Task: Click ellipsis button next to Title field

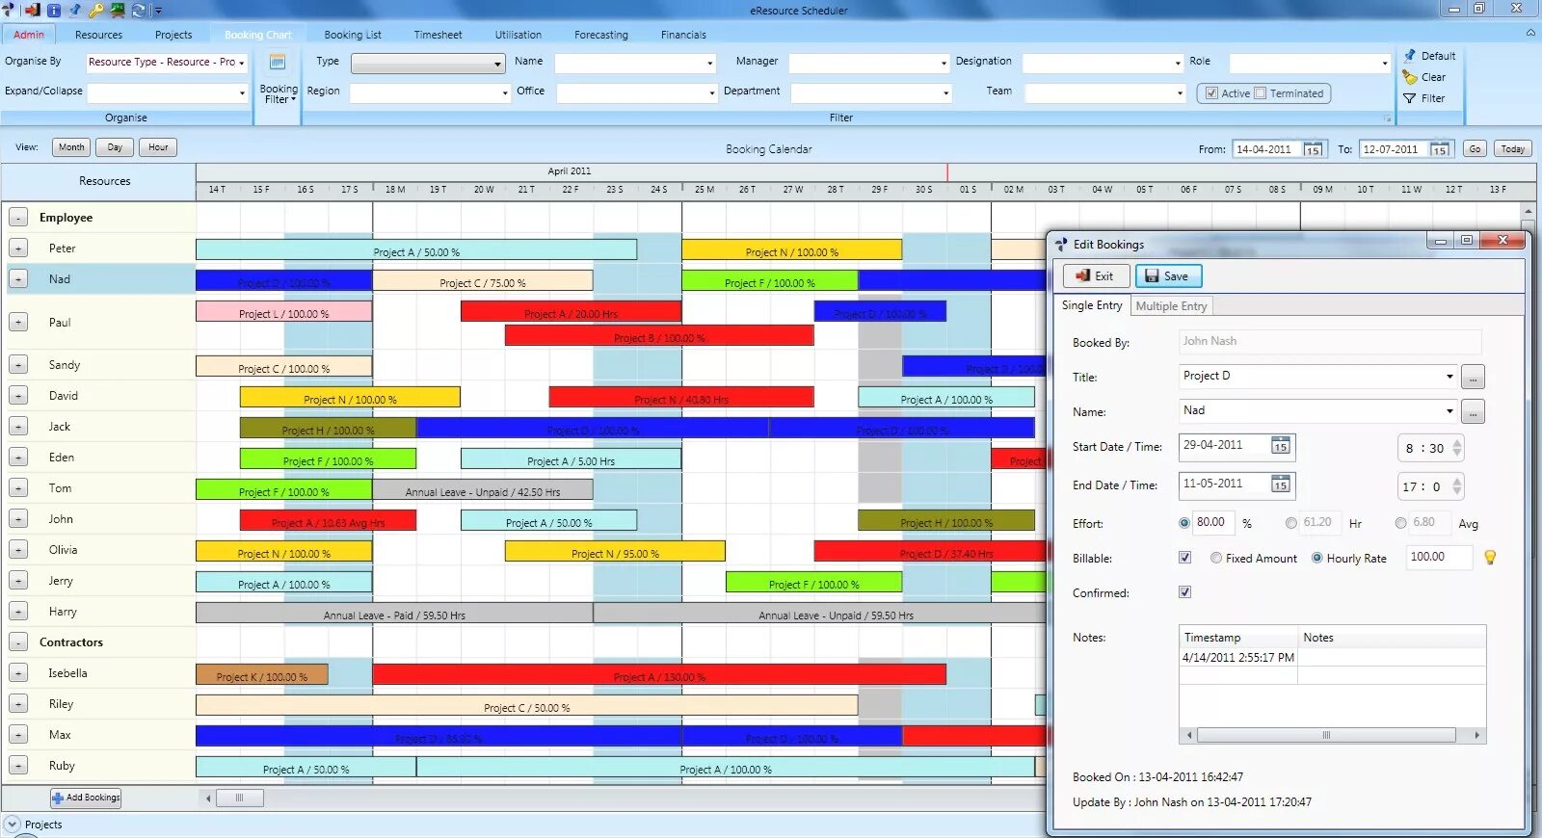Action: pyautogui.click(x=1473, y=377)
